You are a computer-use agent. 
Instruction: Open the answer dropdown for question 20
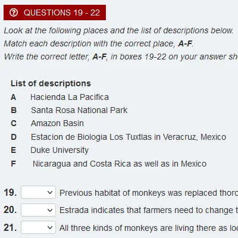tap(38, 210)
